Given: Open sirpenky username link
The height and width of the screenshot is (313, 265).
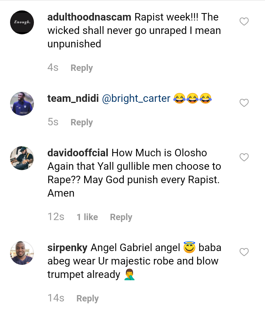Looking at the screenshot, I should coord(67,248).
